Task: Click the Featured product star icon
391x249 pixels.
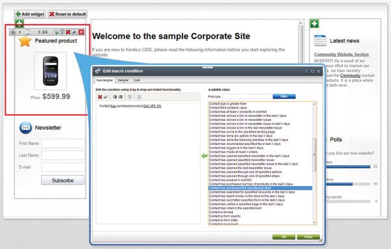Action: click(x=25, y=42)
